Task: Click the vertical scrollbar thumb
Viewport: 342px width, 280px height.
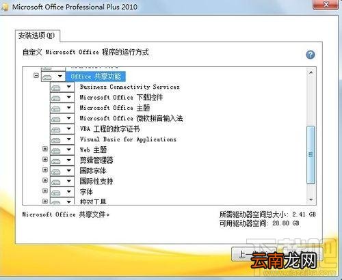Action: click(x=311, y=155)
